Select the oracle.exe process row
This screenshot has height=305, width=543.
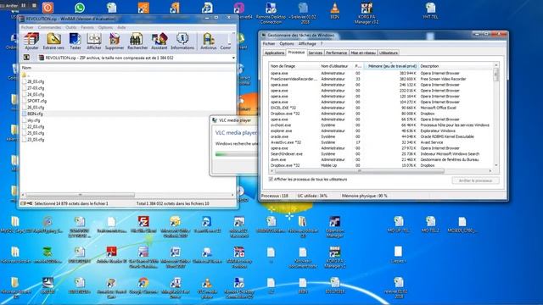[x=381, y=136]
